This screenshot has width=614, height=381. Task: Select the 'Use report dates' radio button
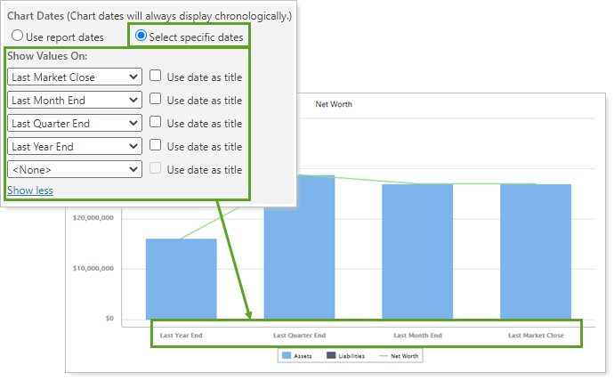pos(18,36)
